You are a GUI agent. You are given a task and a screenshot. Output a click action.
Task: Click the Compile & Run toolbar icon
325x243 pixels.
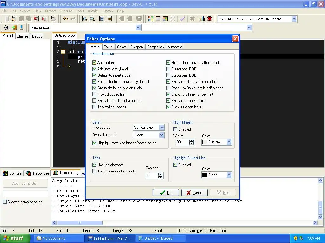pyautogui.click(x=165, y=19)
